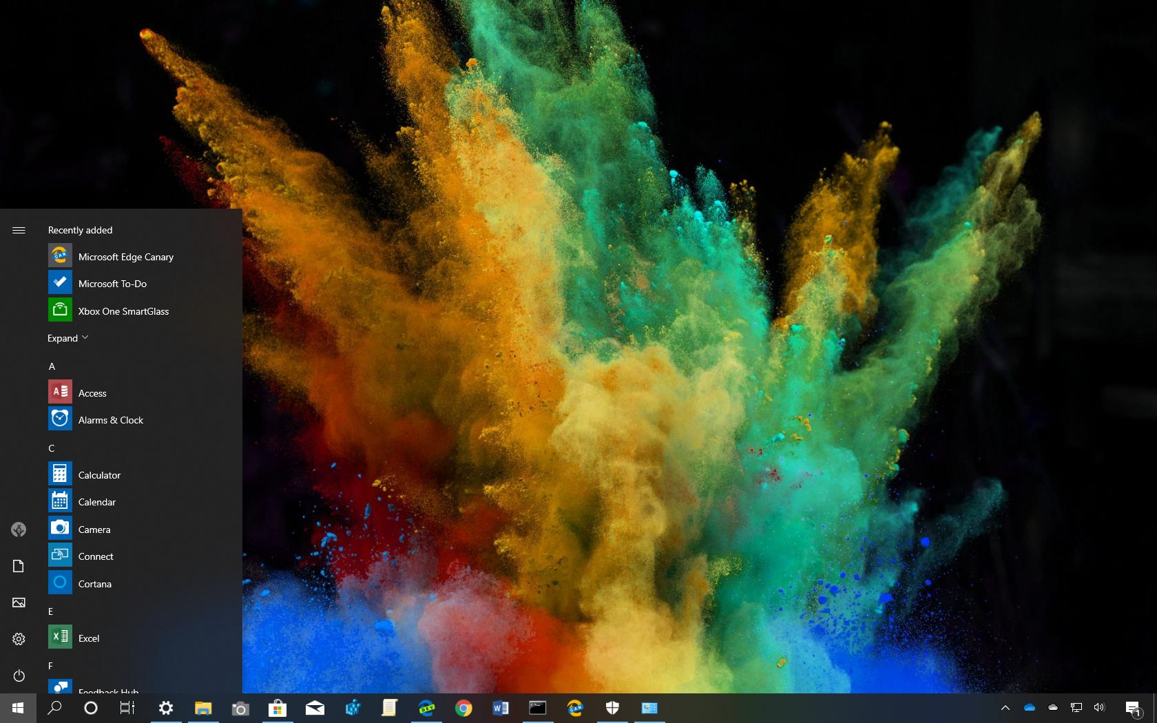
Task: Open Google Chrome on taskbar
Action: point(463,708)
